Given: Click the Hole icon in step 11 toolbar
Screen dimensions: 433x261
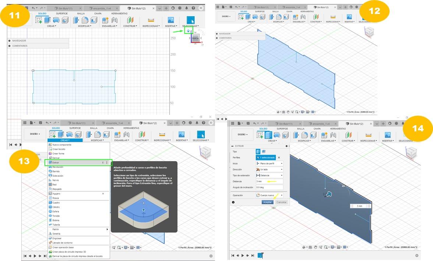Looking at the screenshot, I should pos(65,20).
